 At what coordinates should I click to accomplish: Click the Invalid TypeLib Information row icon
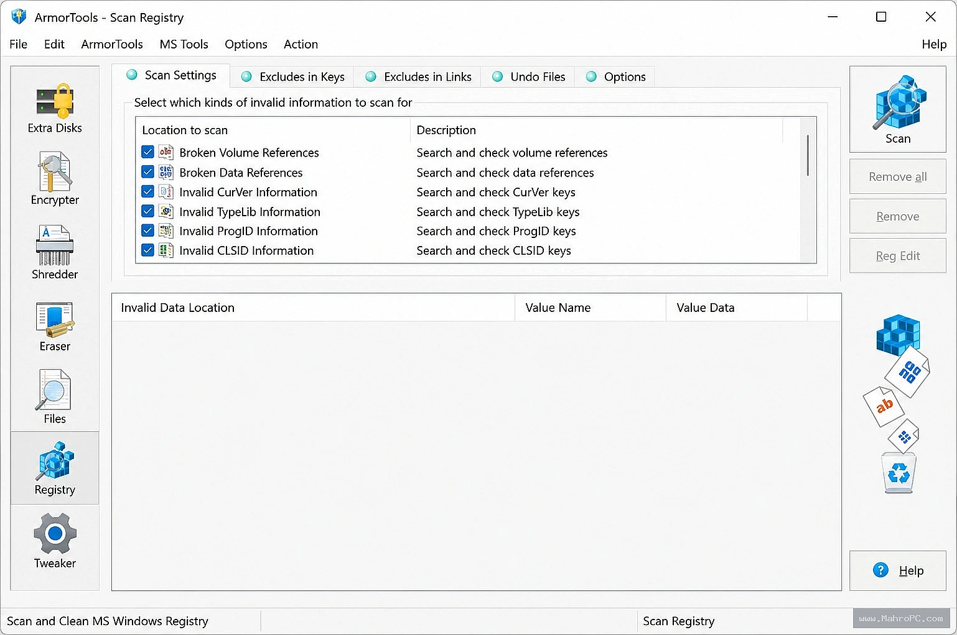pyautogui.click(x=166, y=212)
